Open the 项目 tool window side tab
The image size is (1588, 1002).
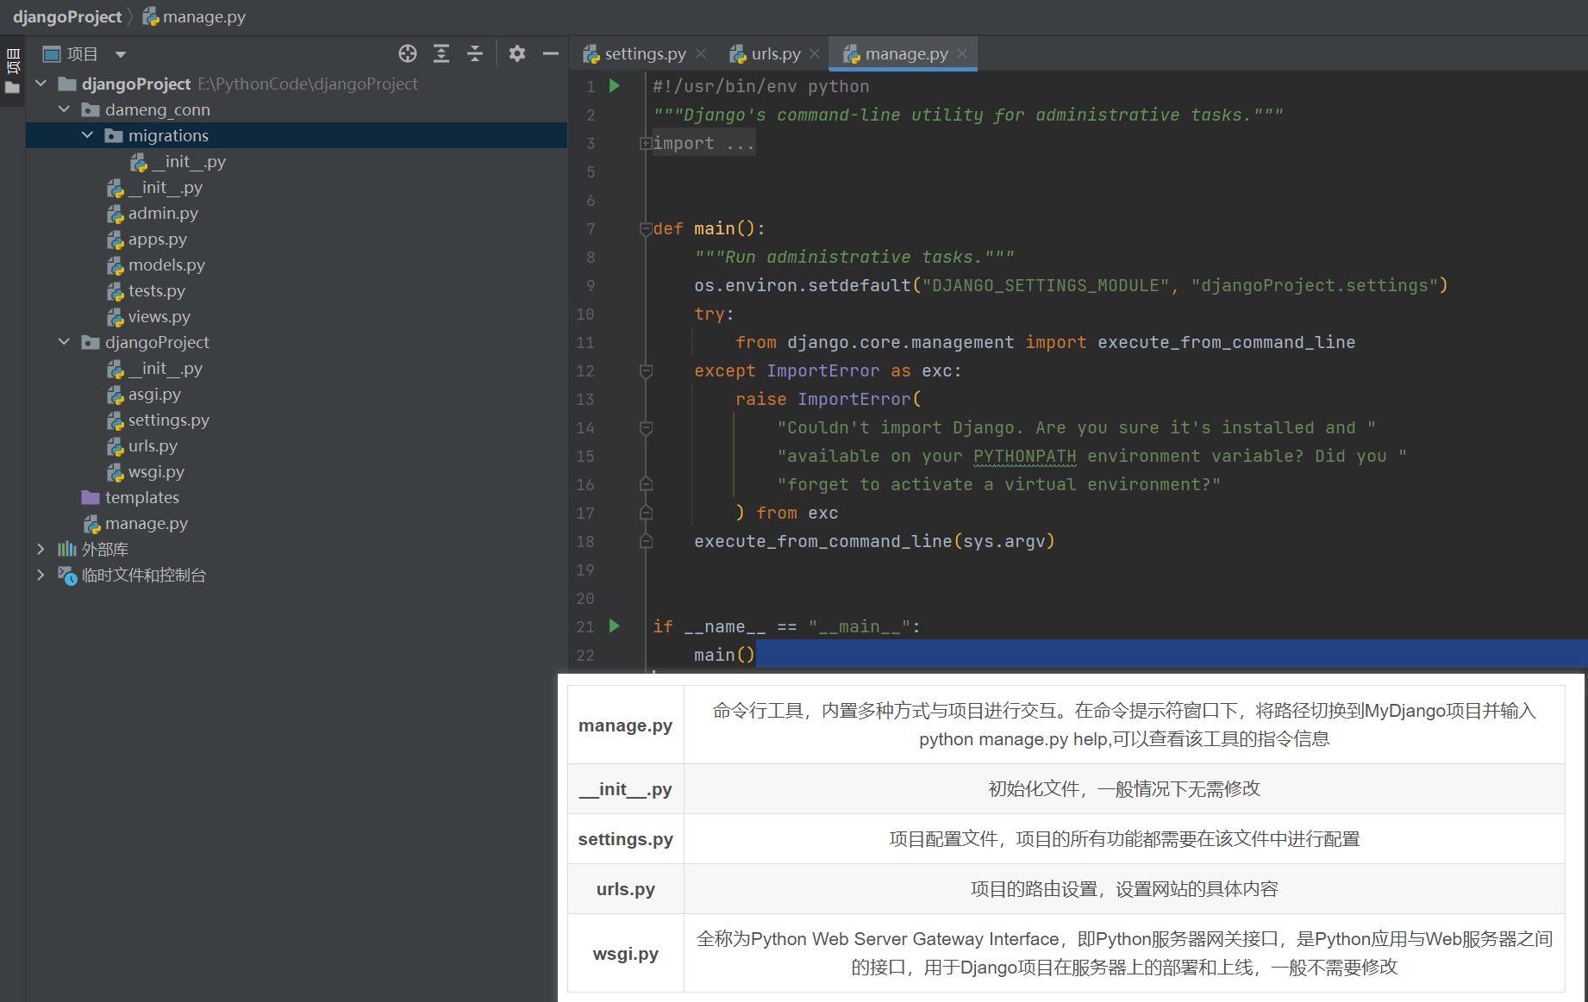click(x=13, y=61)
